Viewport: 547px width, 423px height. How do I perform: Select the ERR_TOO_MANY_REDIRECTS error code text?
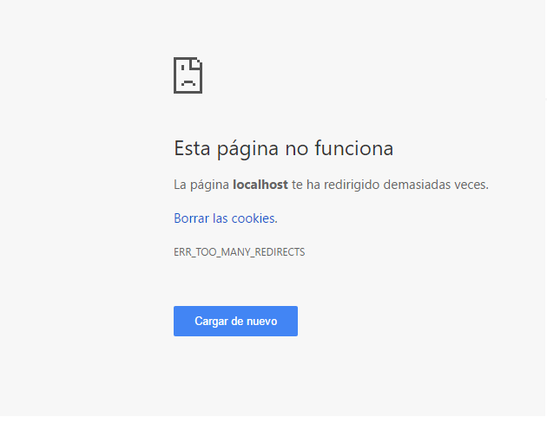tap(240, 251)
